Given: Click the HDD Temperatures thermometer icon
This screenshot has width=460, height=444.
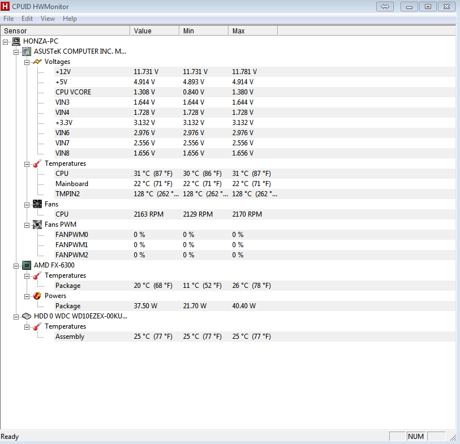Looking at the screenshot, I should pyautogui.click(x=37, y=326).
